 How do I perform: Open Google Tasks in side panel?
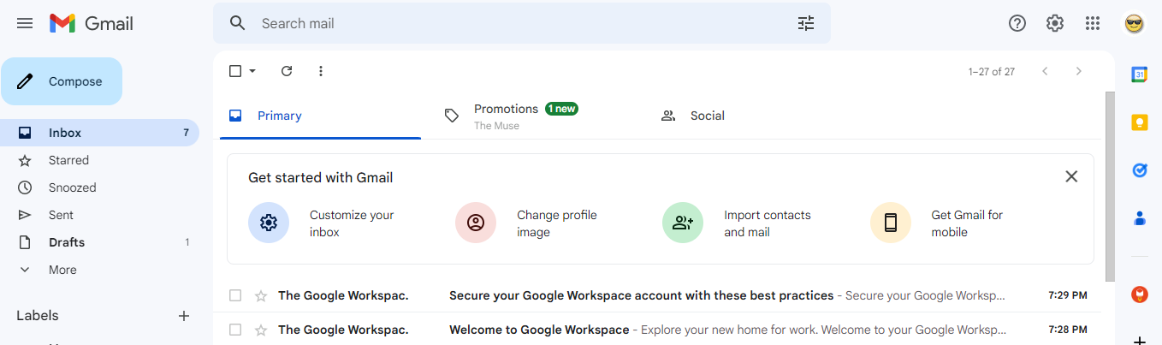(1140, 170)
